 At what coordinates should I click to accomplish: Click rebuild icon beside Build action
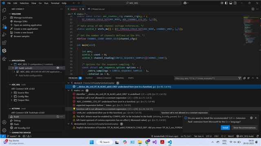(58, 117)
